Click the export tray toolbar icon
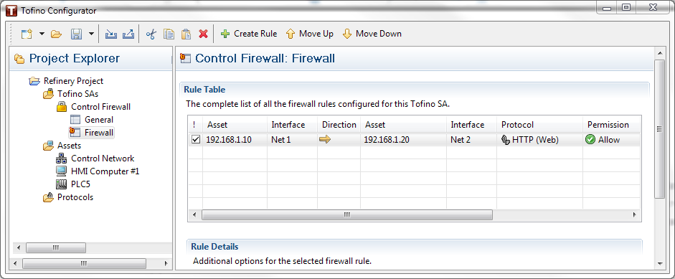Screen dimensions: 675x279 (x=128, y=34)
